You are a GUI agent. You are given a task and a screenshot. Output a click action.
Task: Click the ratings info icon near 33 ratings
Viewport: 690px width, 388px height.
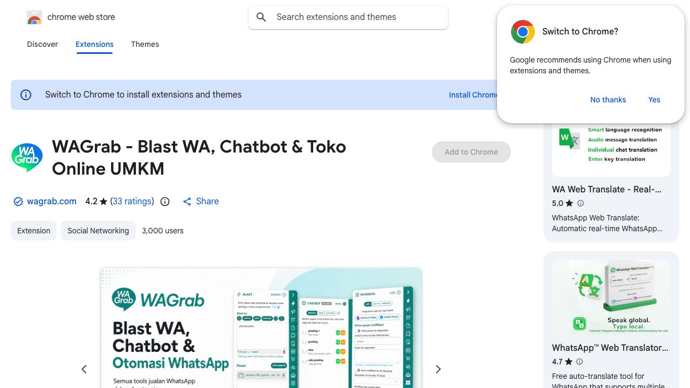[x=165, y=202]
